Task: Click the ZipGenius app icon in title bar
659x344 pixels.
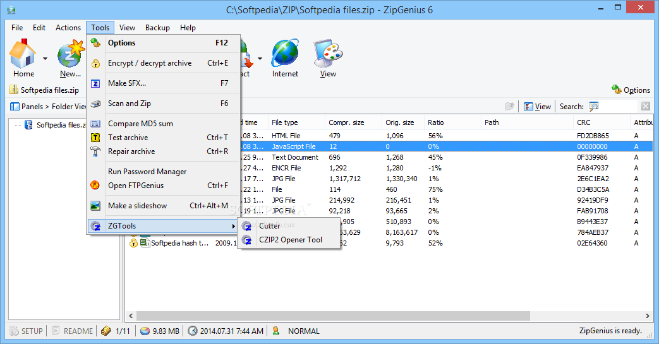Action: [11, 9]
